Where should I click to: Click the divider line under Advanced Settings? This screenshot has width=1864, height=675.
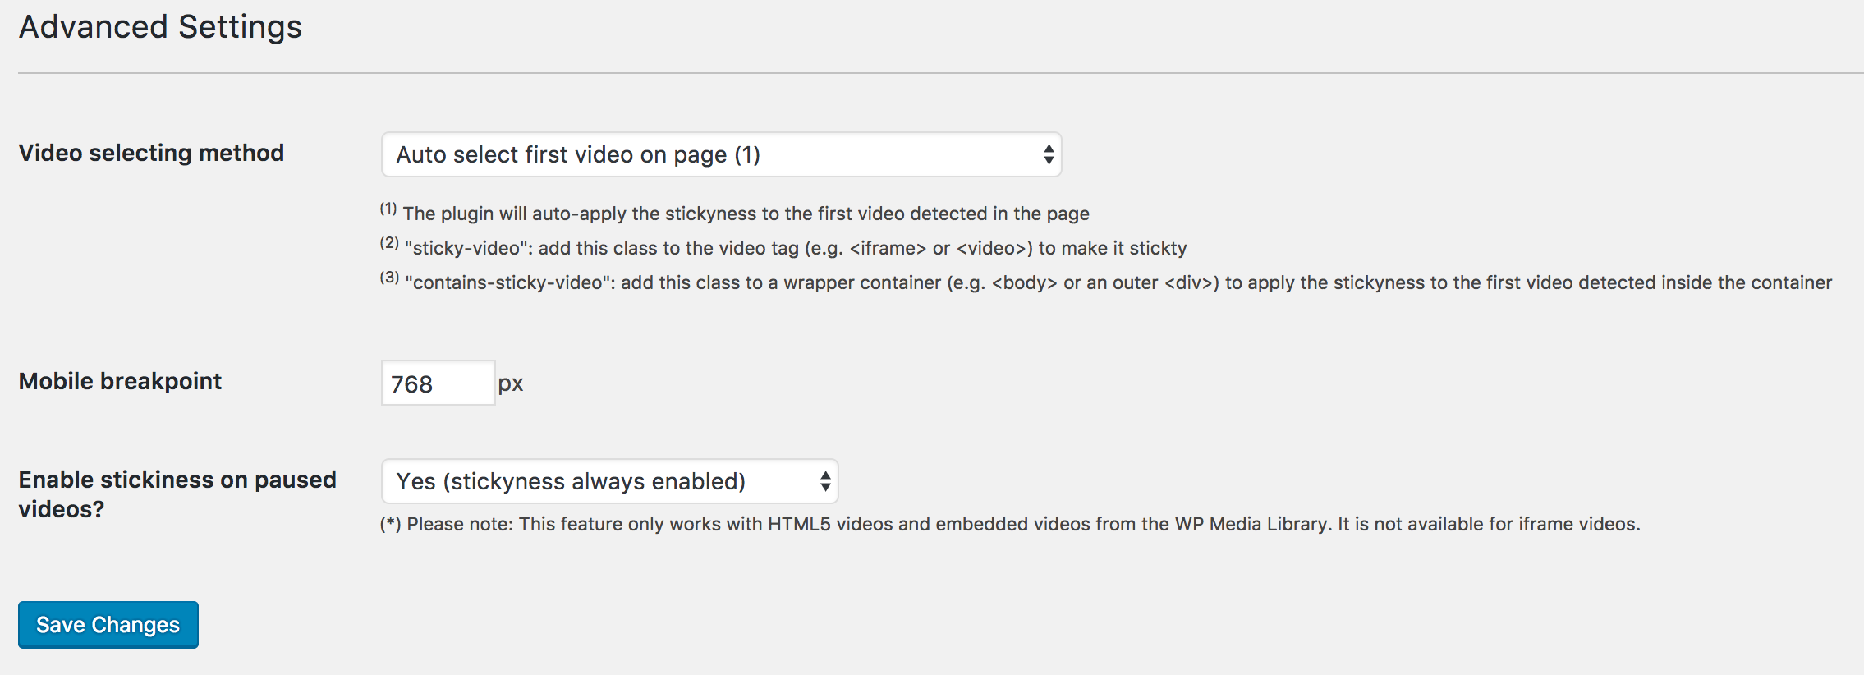pos(941,73)
